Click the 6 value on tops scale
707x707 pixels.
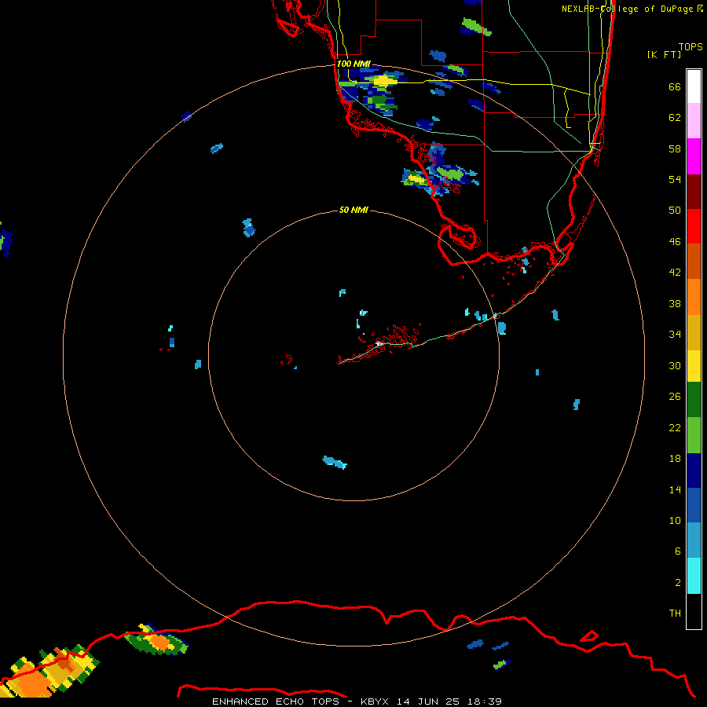677,551
